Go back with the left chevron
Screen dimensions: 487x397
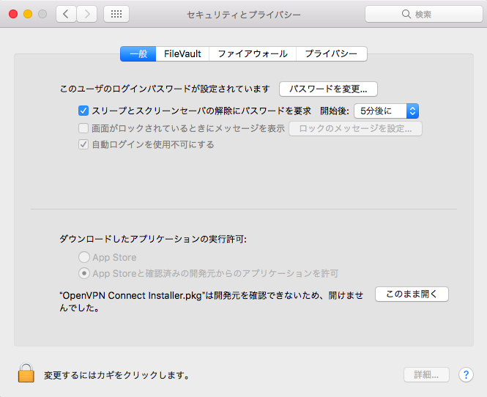(x=66, y=14)
